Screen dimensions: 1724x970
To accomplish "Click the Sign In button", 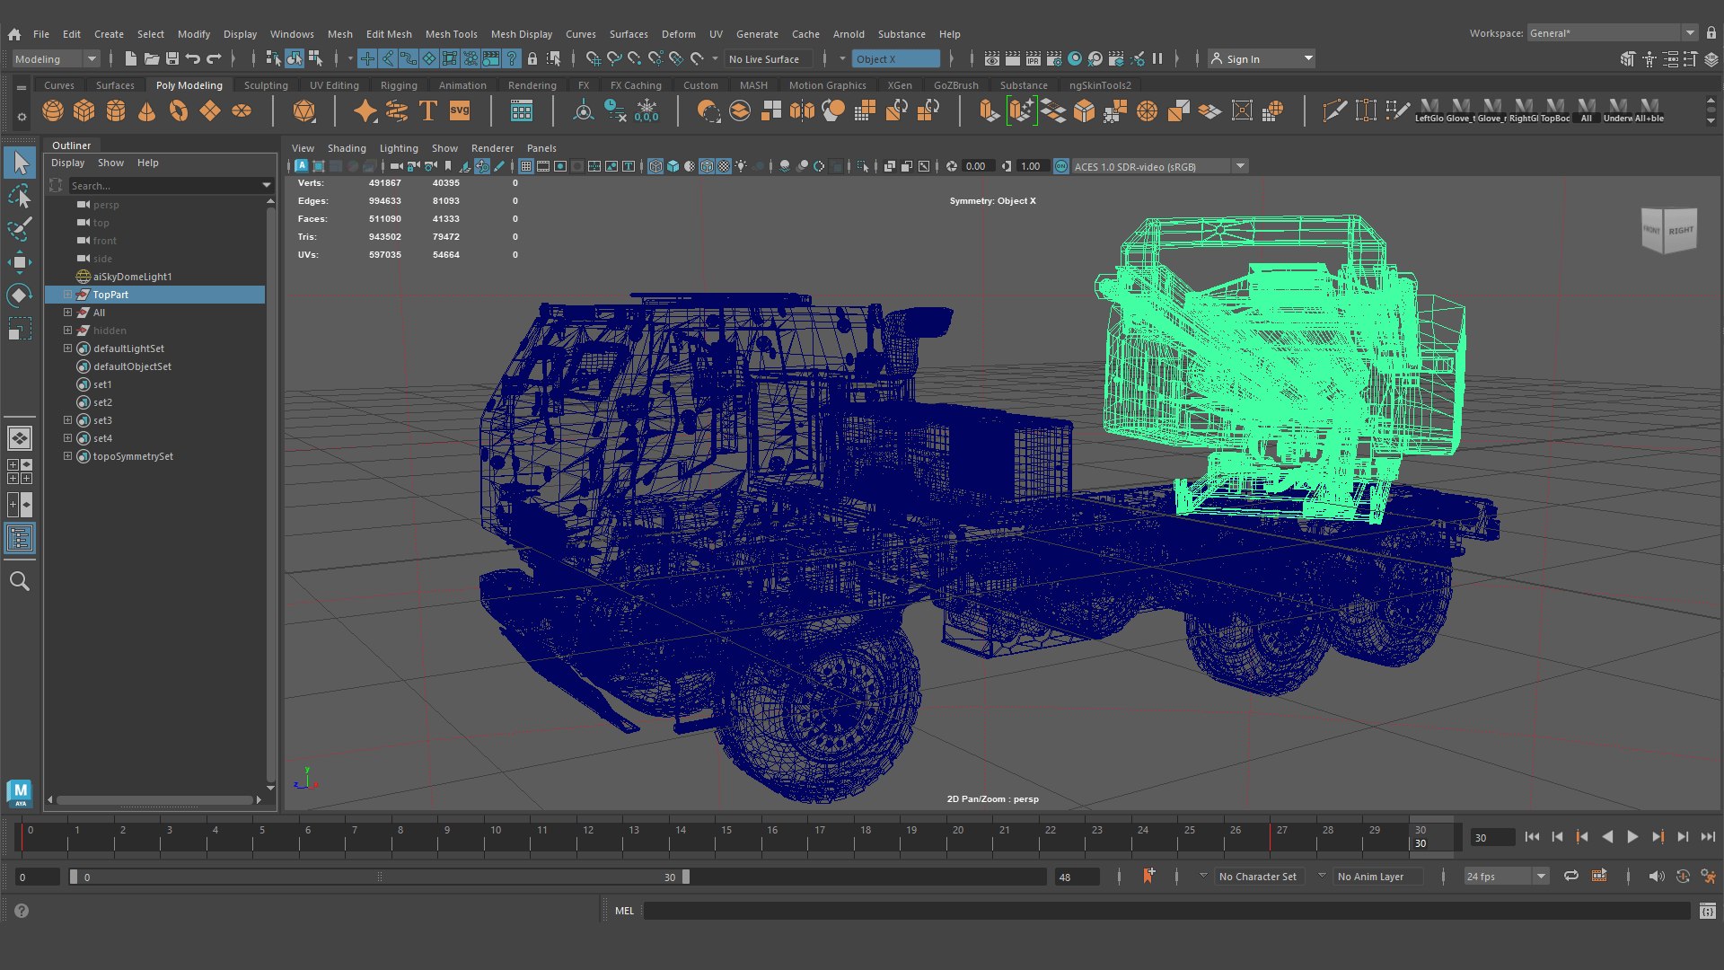I will pos(1261,58).
